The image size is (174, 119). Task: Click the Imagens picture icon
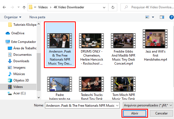click(x=10, y=68)
